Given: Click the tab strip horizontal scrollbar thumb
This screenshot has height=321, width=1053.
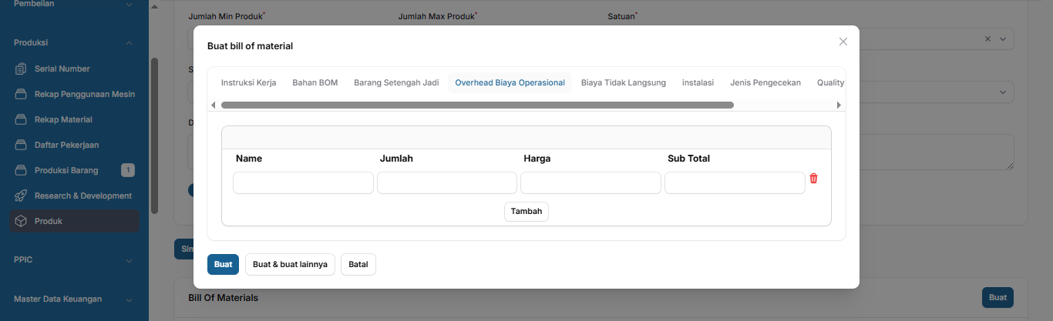Looking at the screenshot, I should [x=477, y=105].
